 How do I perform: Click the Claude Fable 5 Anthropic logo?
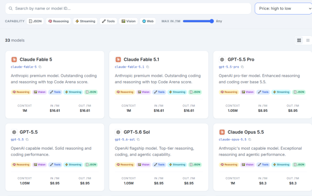[x=14, y=59]
